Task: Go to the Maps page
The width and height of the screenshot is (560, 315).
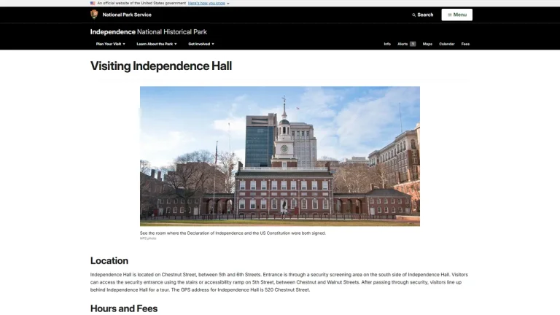Action: (427, 44)
